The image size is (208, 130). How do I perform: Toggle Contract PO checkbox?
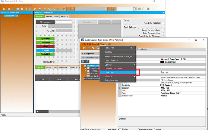[x=57, y=62]
